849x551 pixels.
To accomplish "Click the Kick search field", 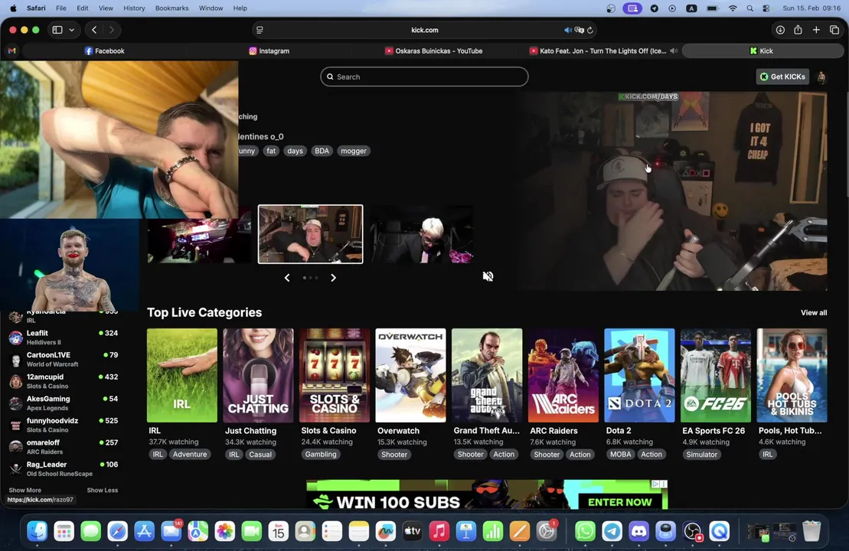I will (424, 77).
